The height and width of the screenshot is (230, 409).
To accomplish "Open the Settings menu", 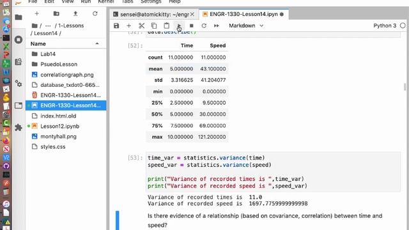I will [151, 1].
